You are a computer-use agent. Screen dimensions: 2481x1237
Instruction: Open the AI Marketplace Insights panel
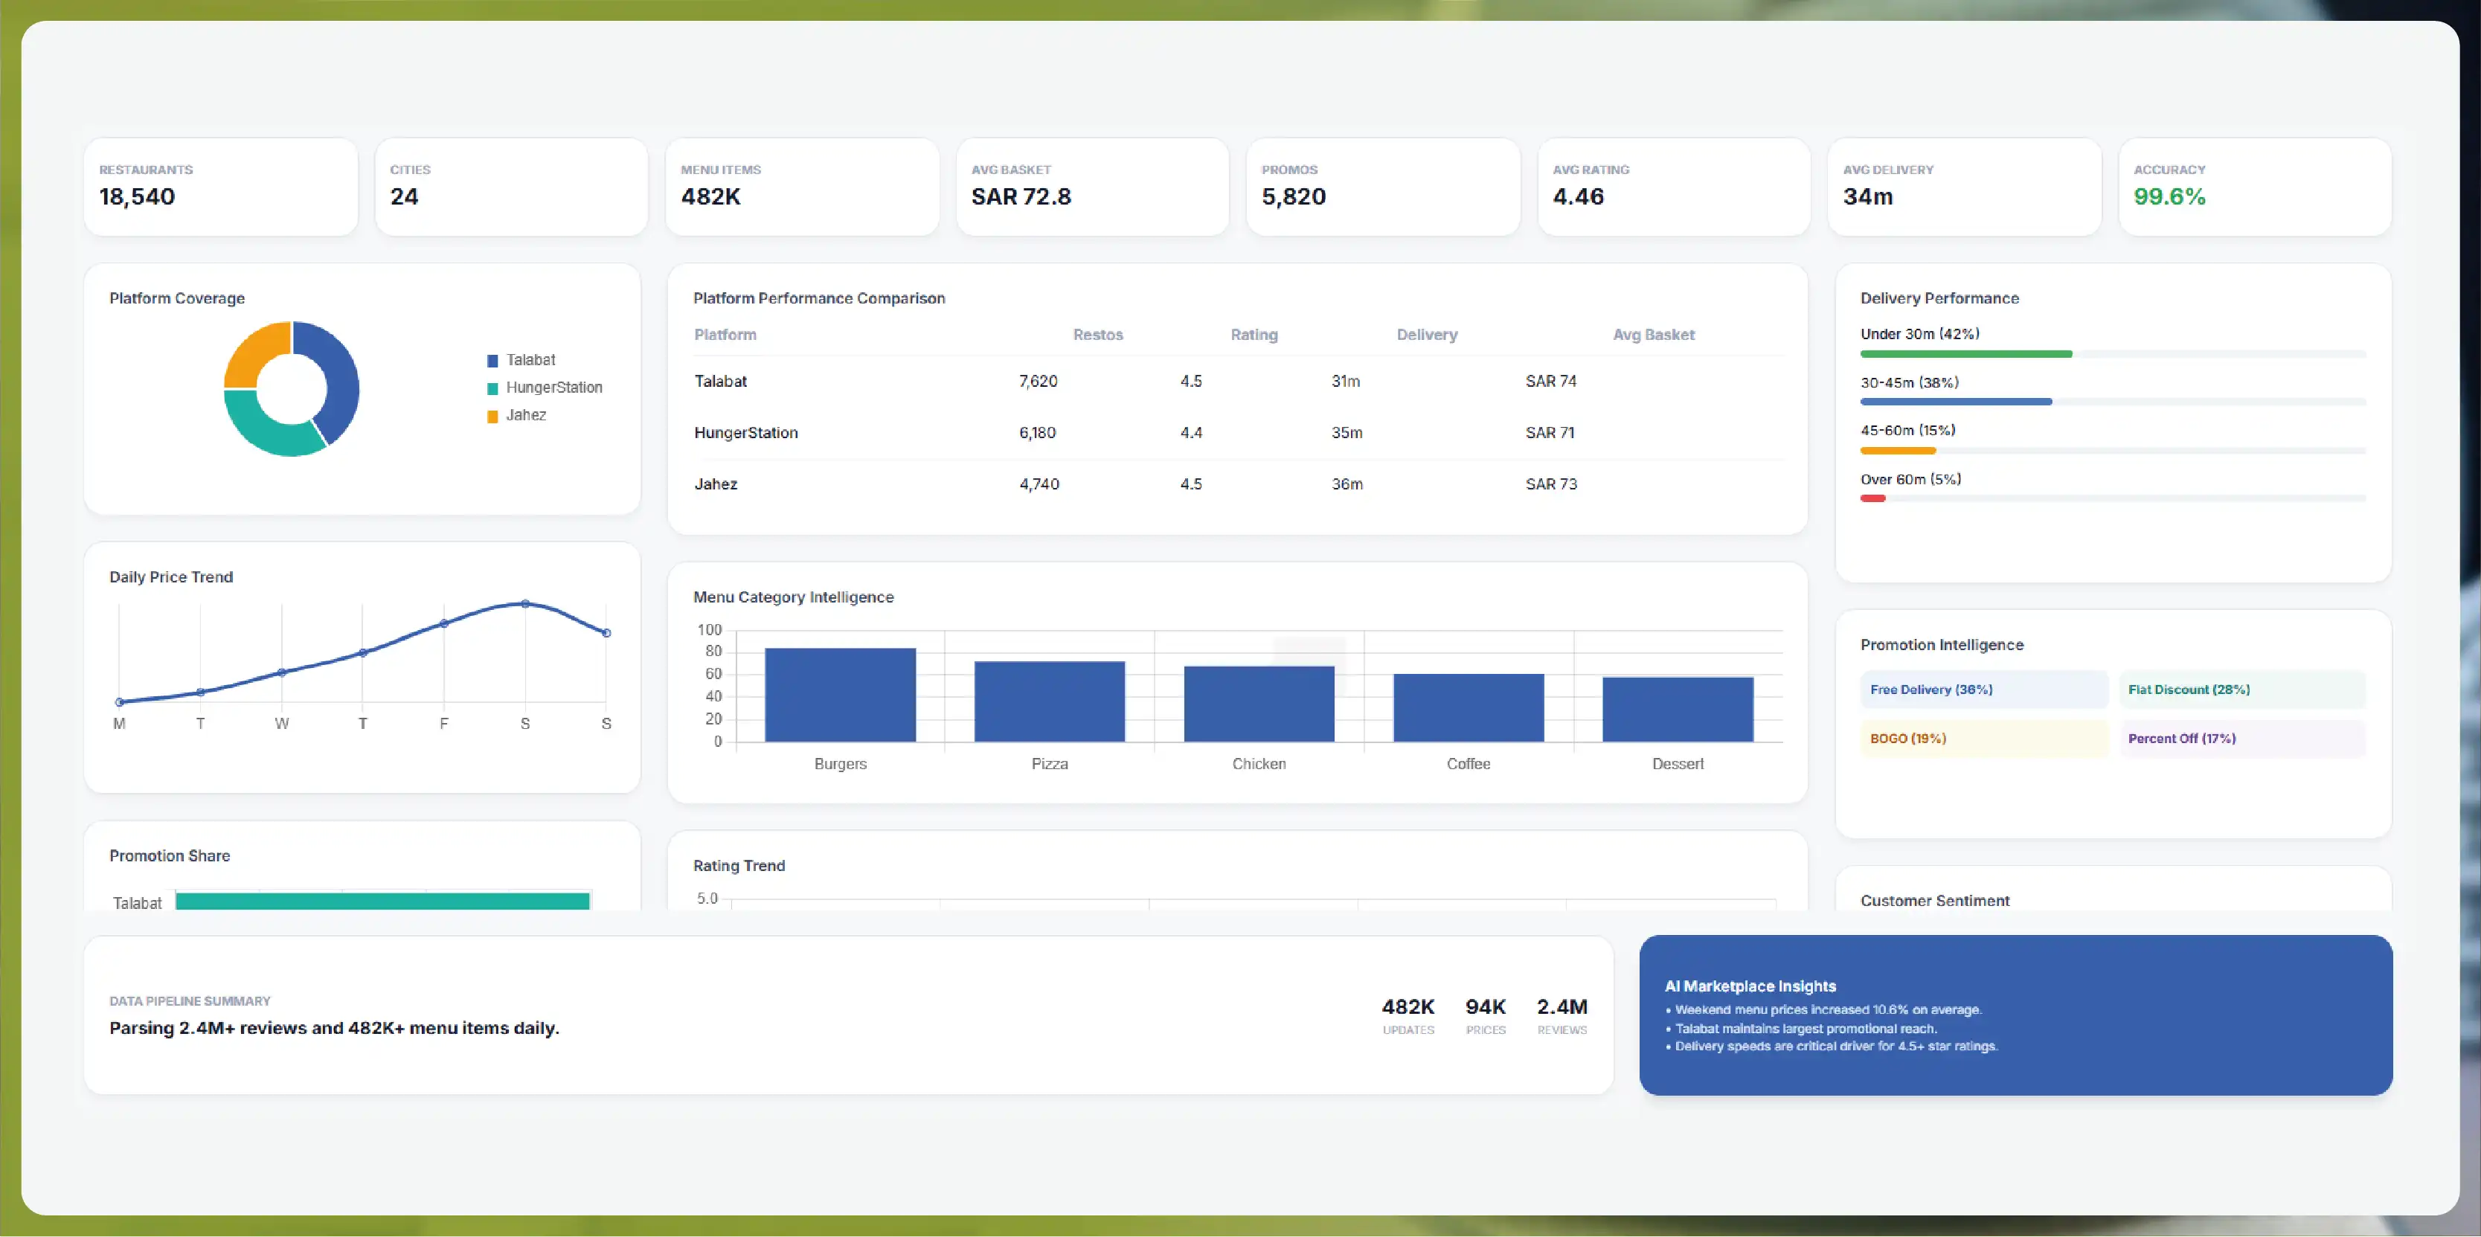[2016, 1015]
